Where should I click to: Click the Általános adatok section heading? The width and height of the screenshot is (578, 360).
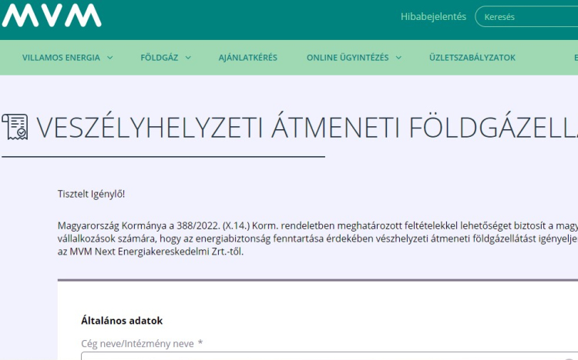coord(122,321)
